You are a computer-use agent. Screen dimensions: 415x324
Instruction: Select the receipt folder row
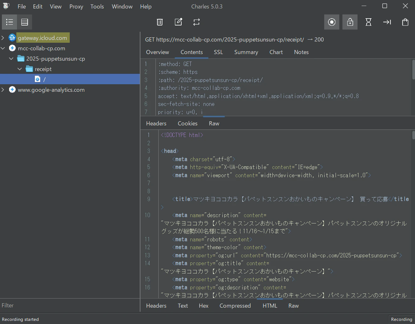43,69
